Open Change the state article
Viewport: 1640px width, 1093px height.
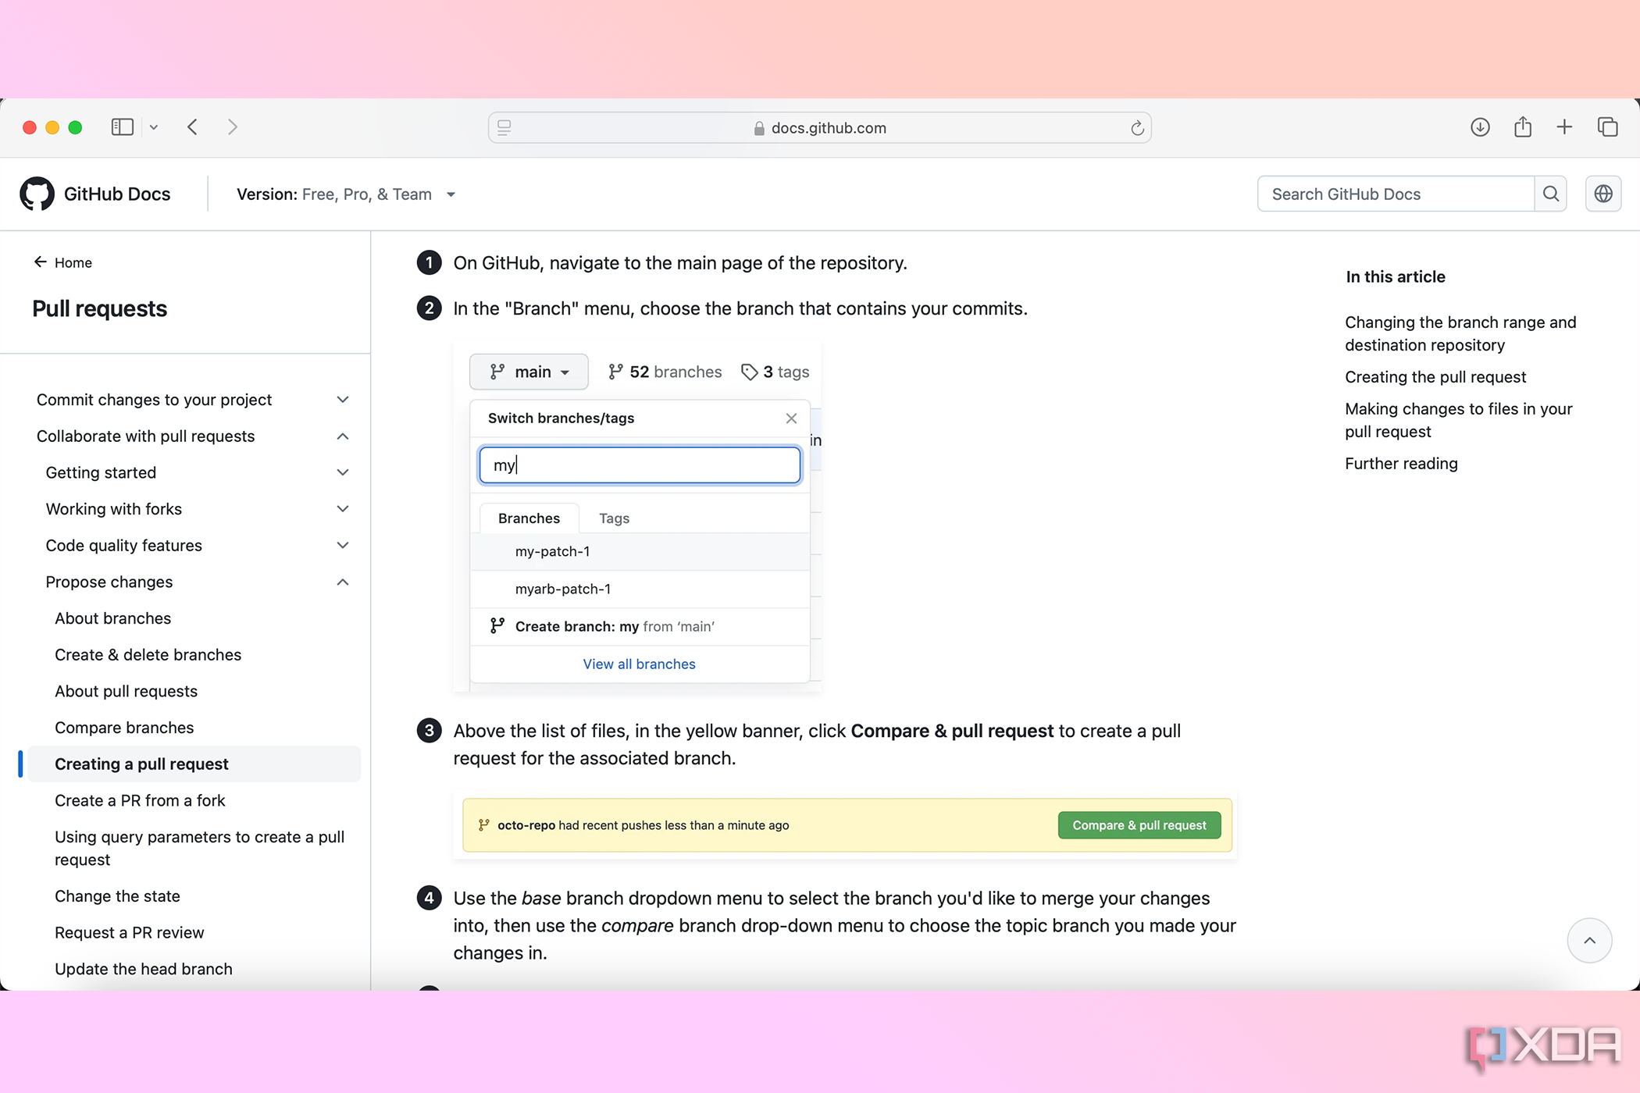117,896
